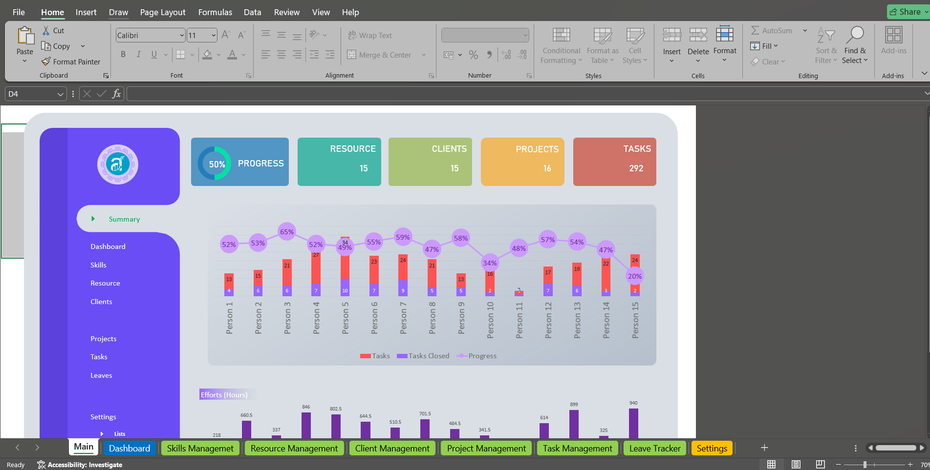
Task: Toggle bold formatting
Action: coord(123,55)
